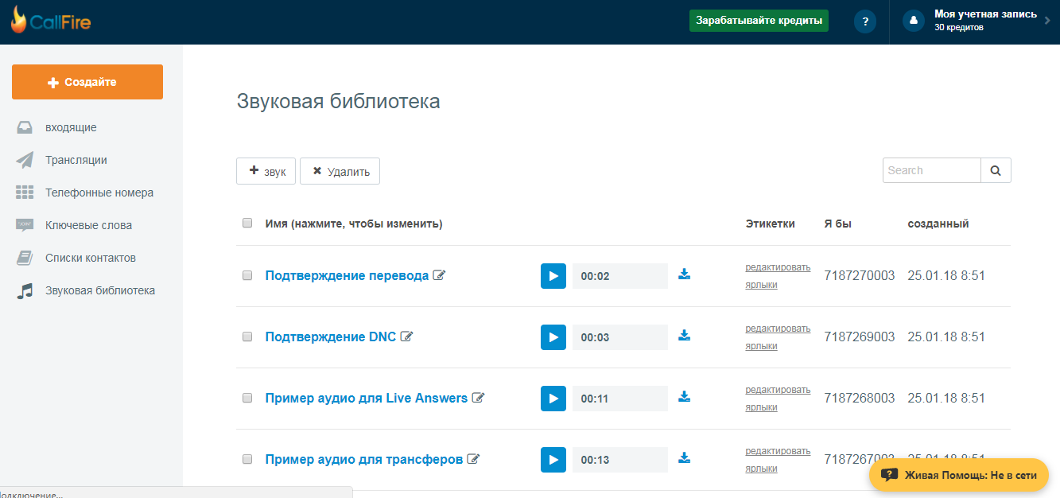
Task: Click the magnifier search button
Action: [x=996, y=170]
